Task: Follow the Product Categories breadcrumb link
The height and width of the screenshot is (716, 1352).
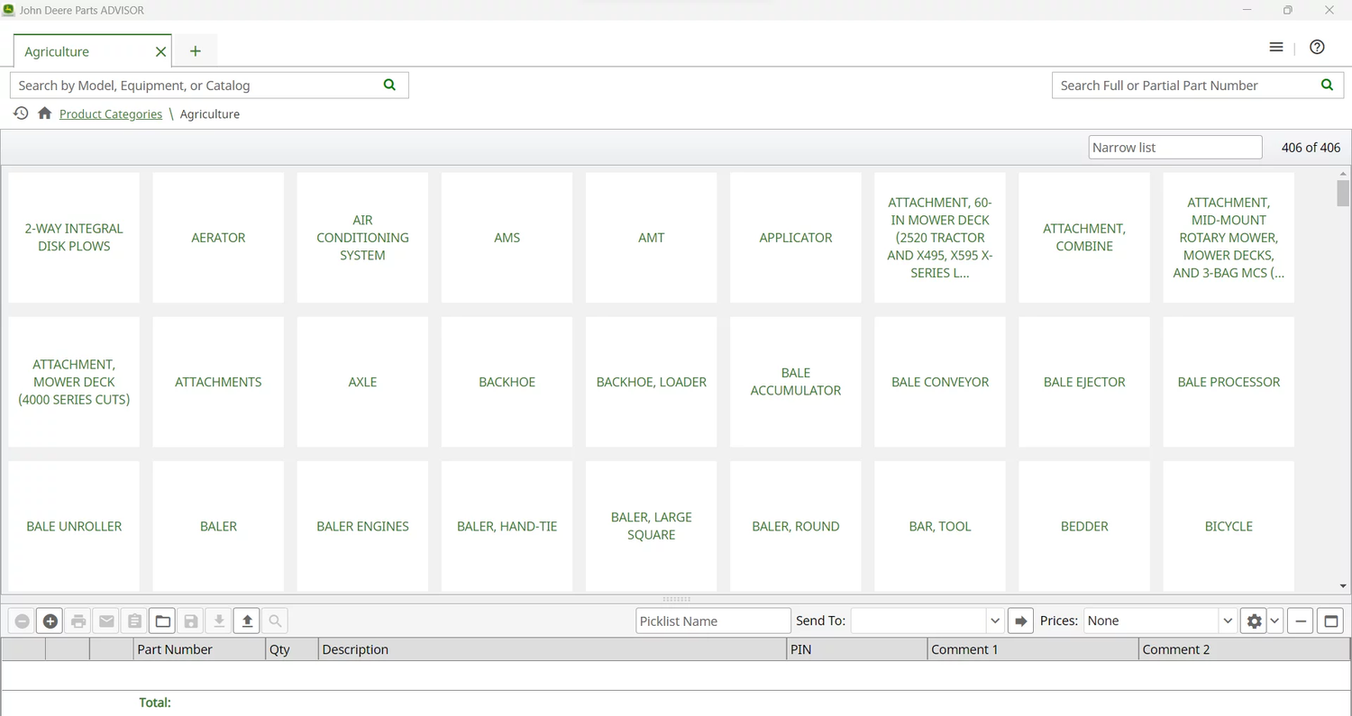Action: (x=111, y=114)
